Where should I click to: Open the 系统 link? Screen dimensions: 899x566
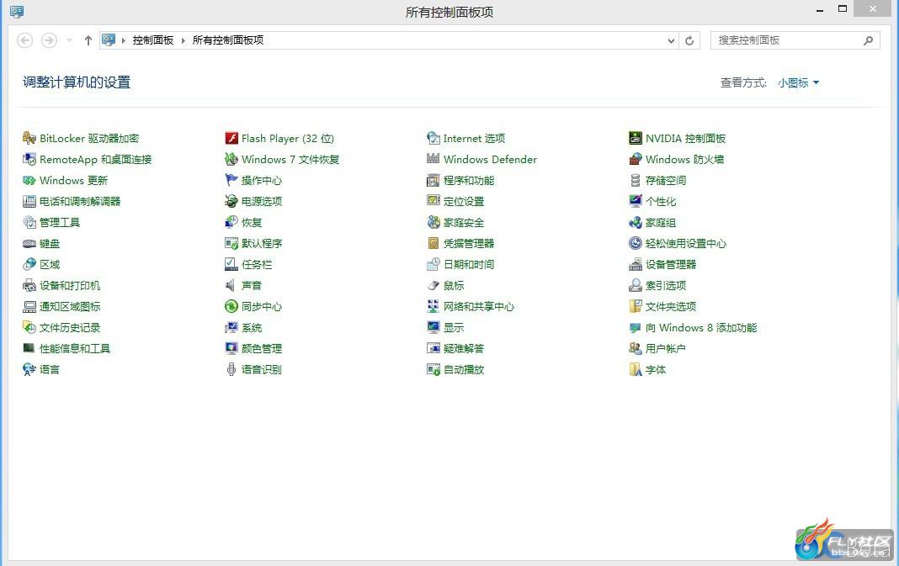(252, 328)
